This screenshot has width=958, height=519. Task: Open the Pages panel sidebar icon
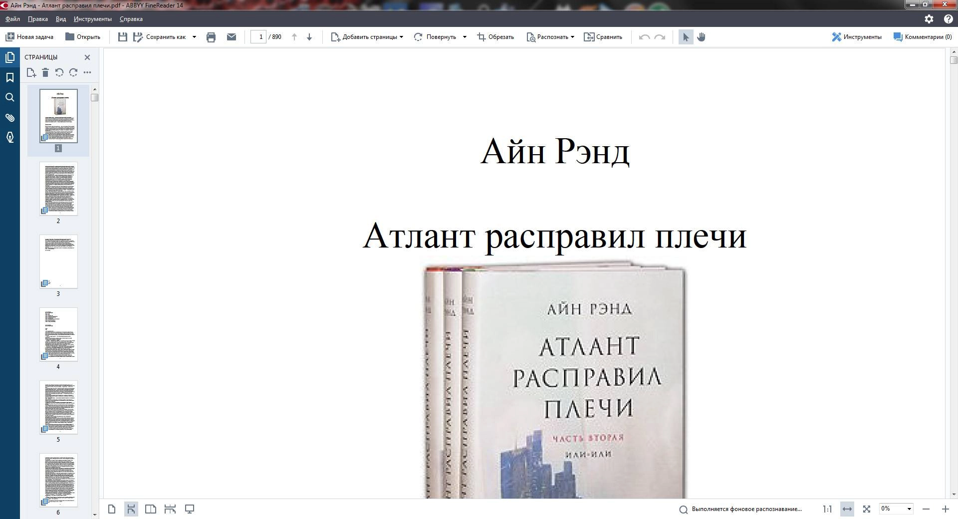(x=9, y=57)
